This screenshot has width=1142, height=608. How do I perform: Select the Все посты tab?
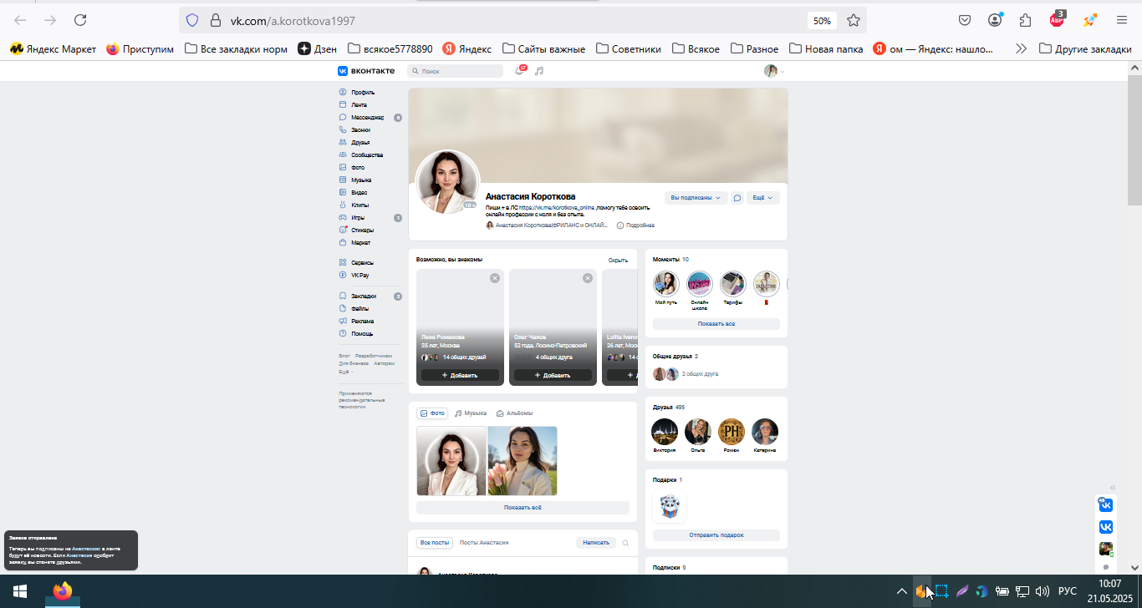pos(435,543)
